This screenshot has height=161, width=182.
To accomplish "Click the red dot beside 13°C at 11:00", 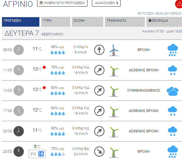I will [x=44, y=67].
